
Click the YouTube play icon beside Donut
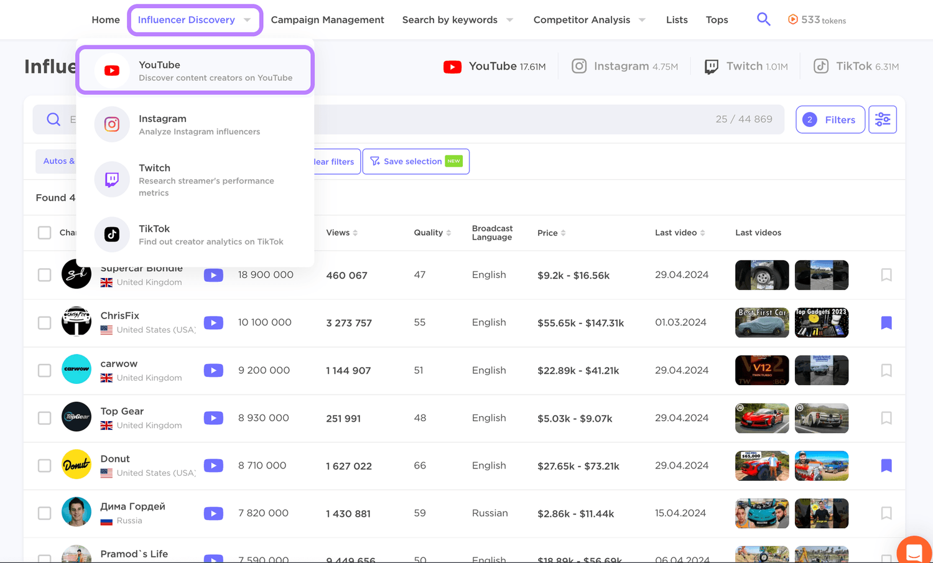coord(213,465)
